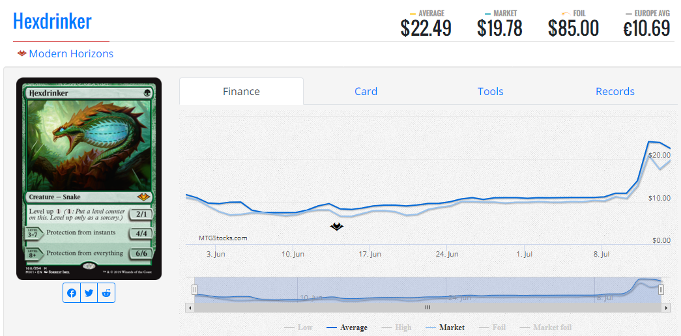Viewport: 681px width, 336px height.
Task: Click the Market price $19.78
Action: pos(499,29)
